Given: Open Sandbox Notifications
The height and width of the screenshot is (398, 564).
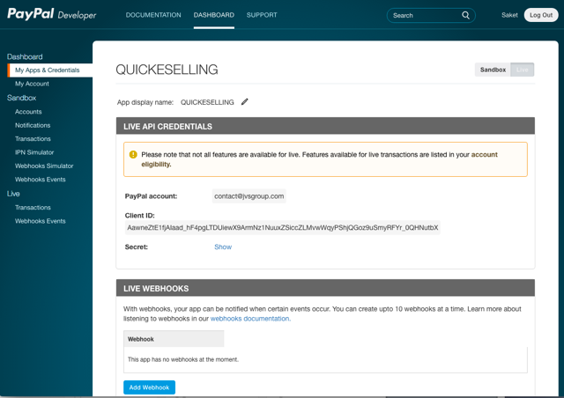Looking at the screenshot, I should 33,126.
